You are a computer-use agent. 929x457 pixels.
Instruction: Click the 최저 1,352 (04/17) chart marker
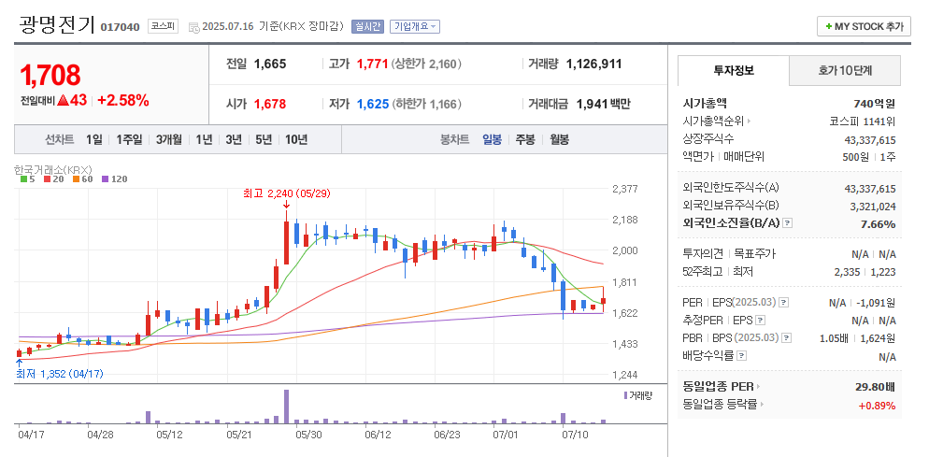pos(59,375)
